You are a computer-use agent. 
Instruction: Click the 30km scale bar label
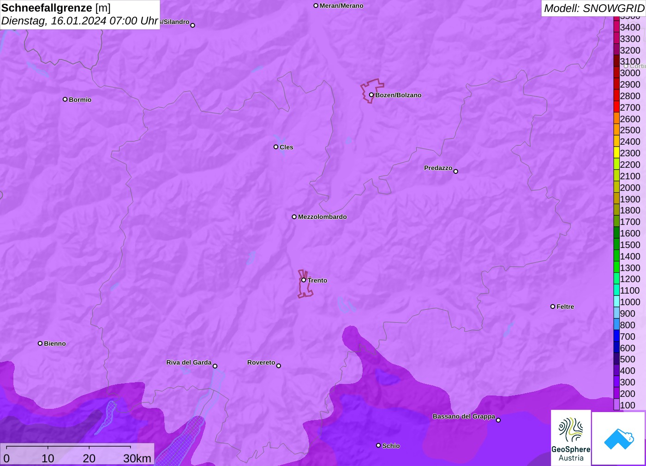[137, 458]
